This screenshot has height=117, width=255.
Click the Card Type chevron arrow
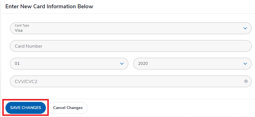(x=245, y=28)
